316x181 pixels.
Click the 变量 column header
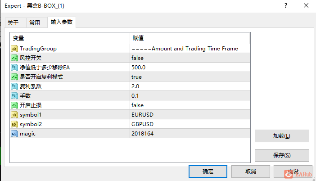point(70,38)
